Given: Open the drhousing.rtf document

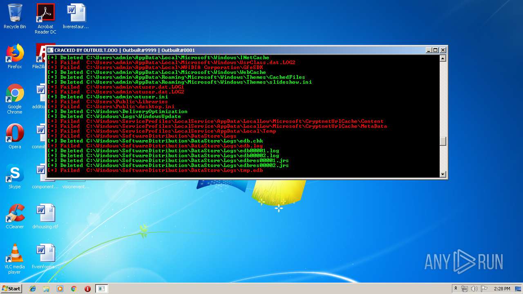Looking at the screenshot, I should tap(45, 216).
